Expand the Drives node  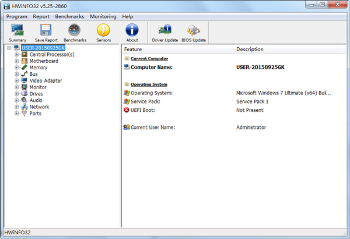tap(17, 93)
